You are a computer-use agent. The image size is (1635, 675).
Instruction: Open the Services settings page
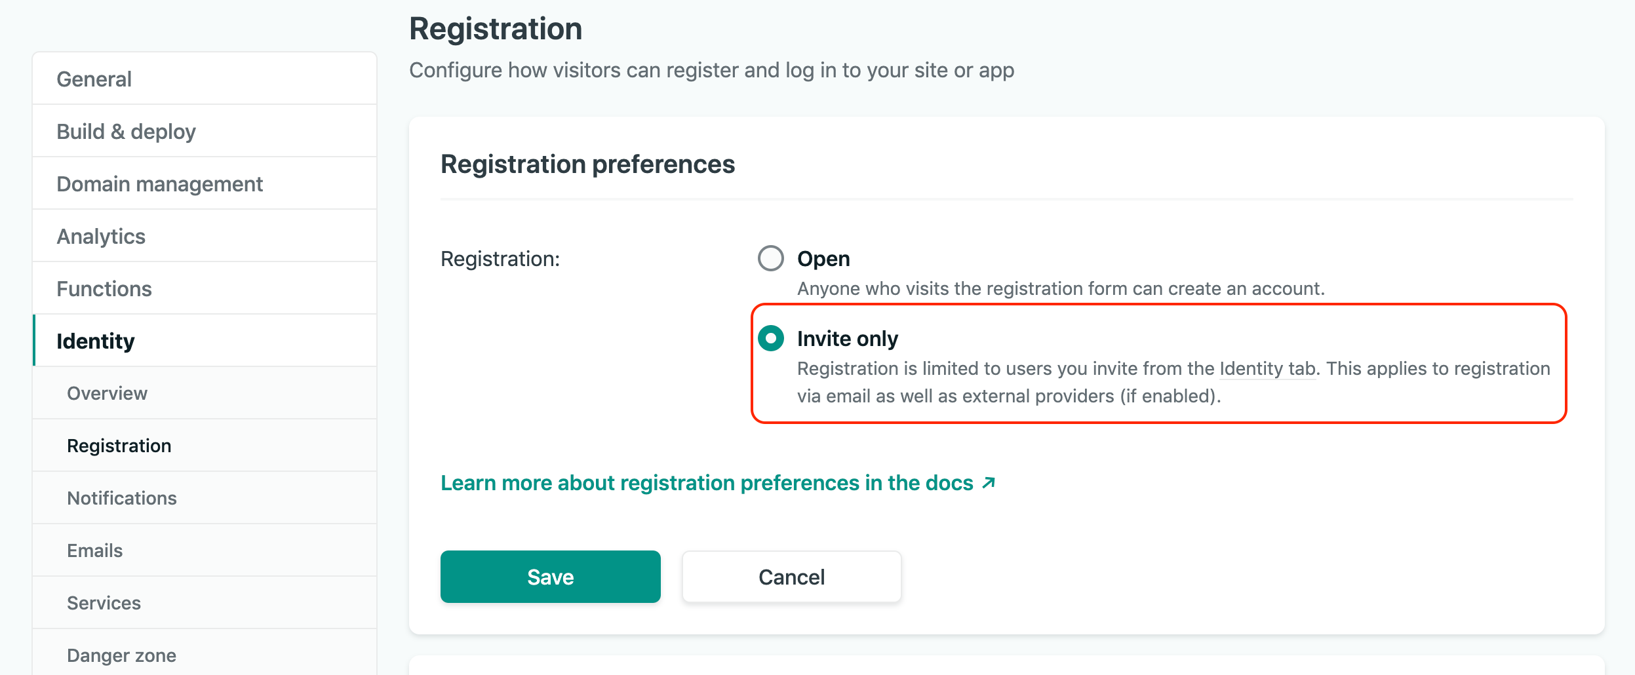103,602
